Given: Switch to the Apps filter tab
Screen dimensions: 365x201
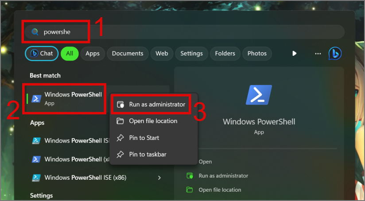Looking at the screenshot, I should click(93, 54).
